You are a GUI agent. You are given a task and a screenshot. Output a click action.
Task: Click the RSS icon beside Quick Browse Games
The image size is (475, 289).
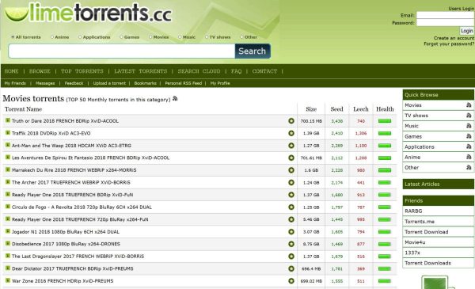[469, 136]
